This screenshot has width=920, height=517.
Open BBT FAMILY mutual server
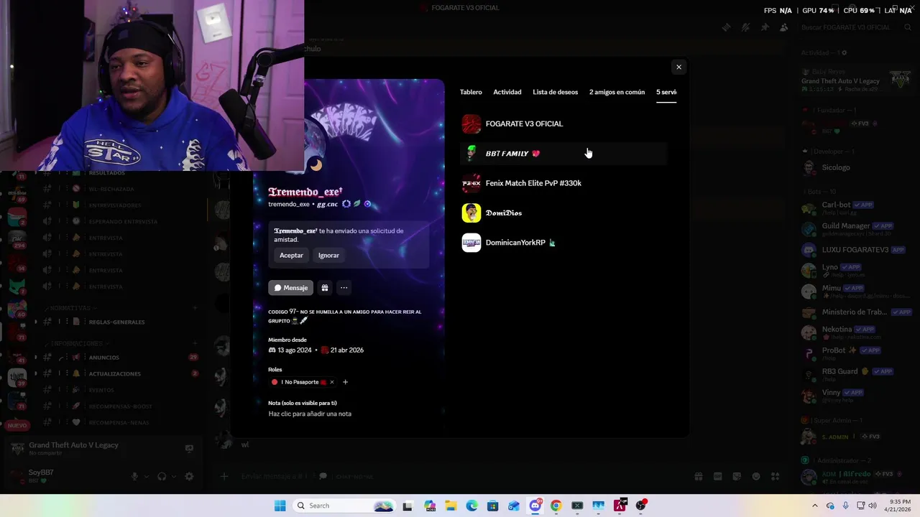[564, 153]
